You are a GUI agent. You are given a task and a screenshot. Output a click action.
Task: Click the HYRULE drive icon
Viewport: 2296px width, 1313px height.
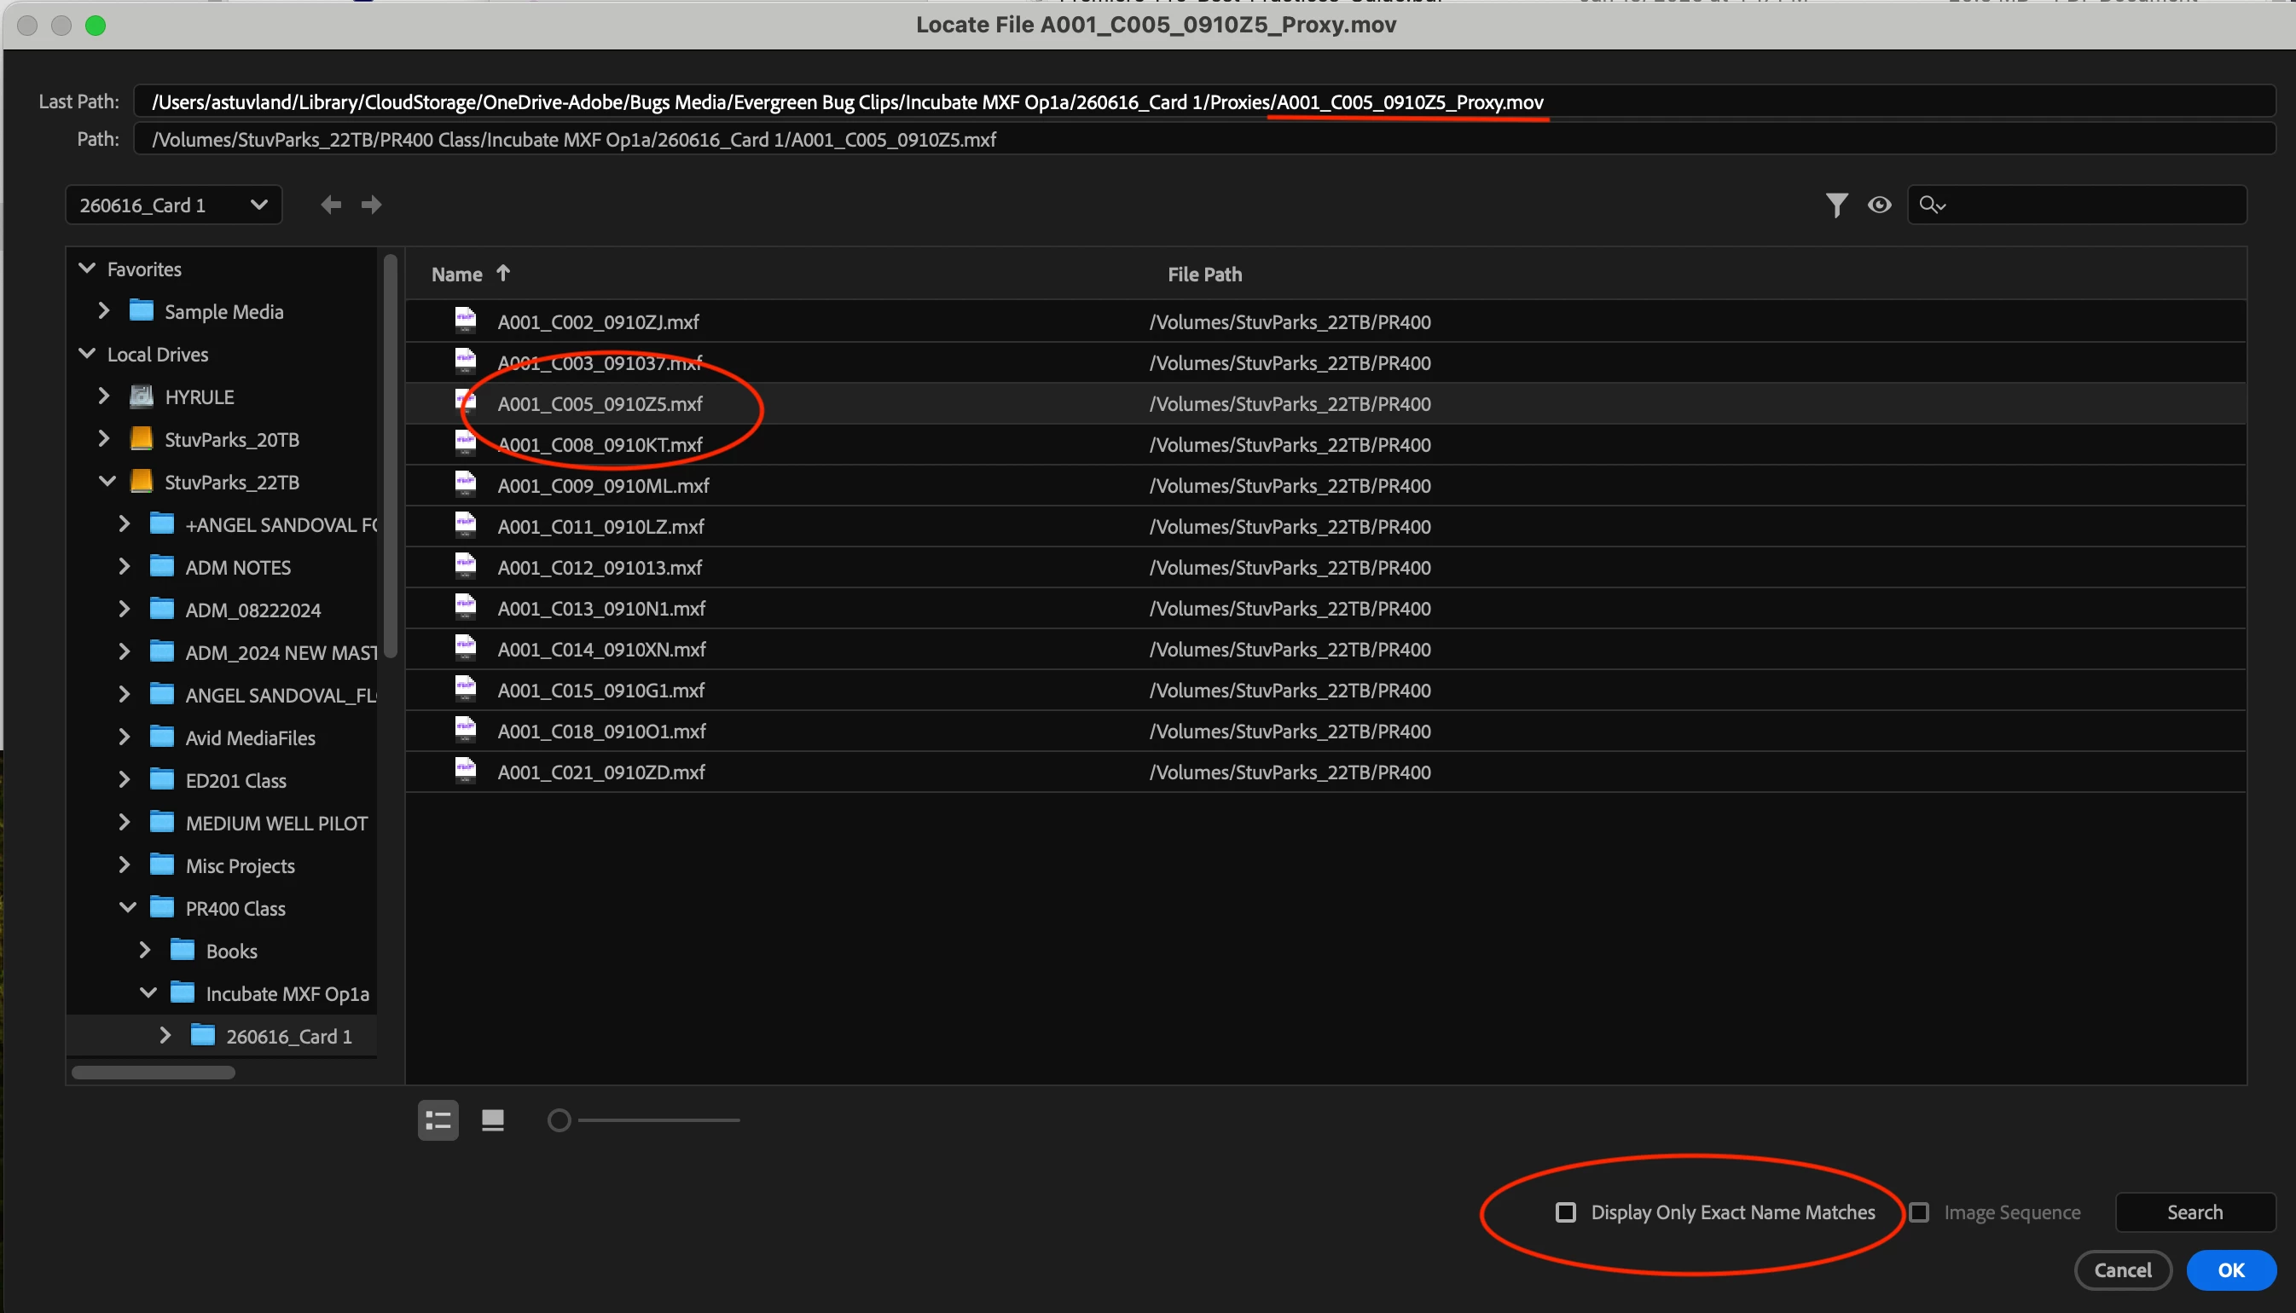(142, 396)
